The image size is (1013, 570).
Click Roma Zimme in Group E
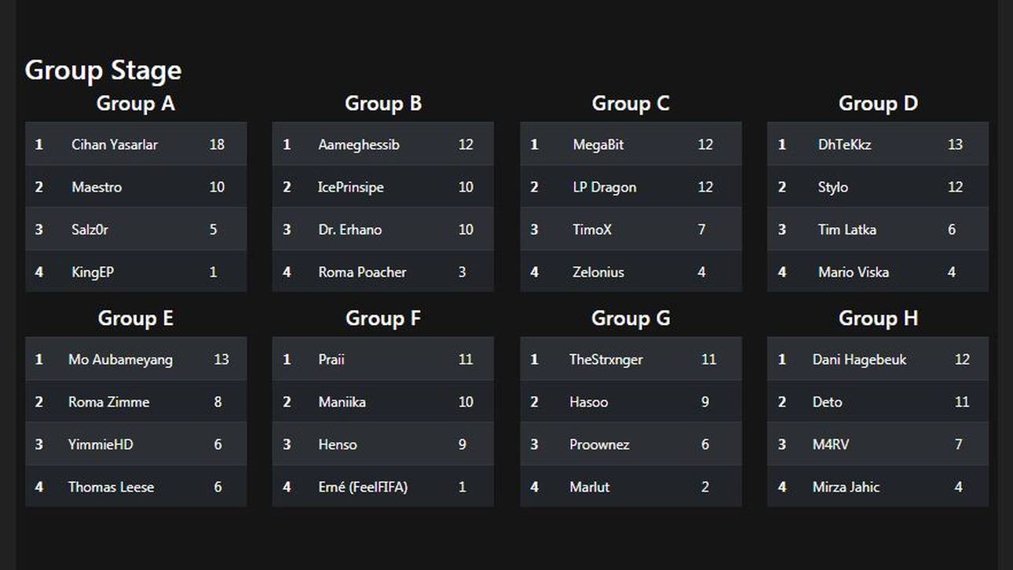(108, 402)
